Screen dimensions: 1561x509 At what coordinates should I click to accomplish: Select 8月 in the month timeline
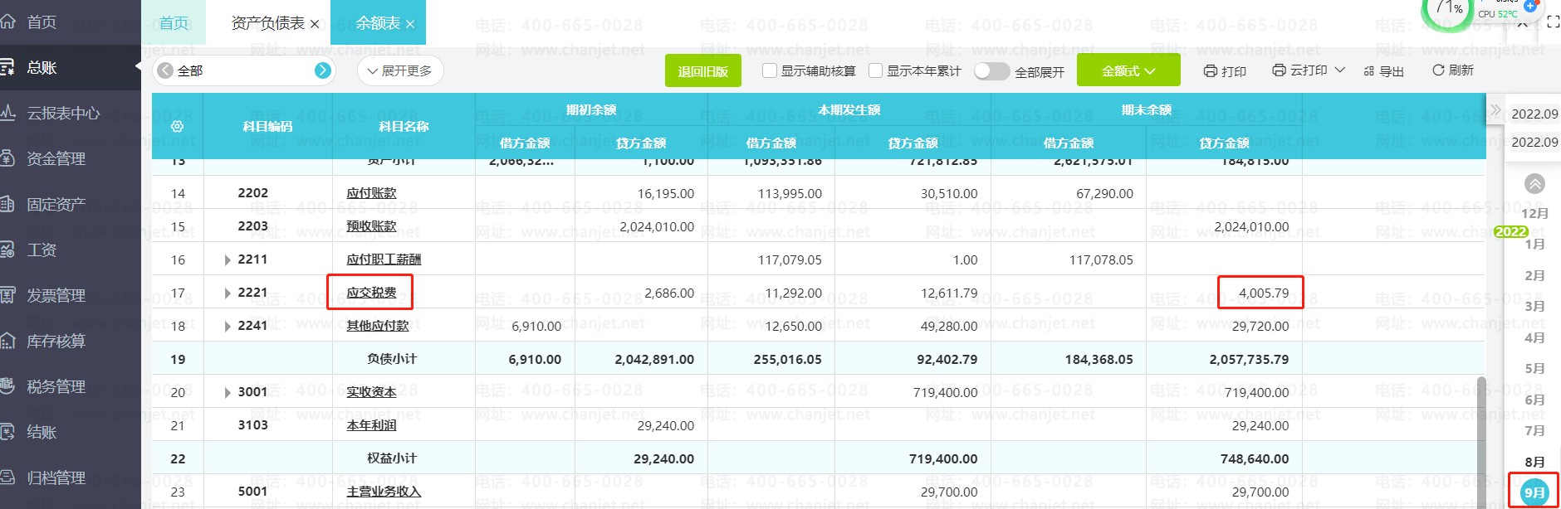1534,462
